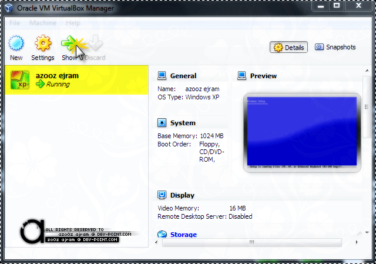Click the VM preview screen thumbnail
This screenshot has width=376, height=264.
302,132
